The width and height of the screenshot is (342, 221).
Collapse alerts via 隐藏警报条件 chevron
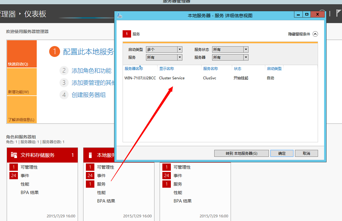tap(315, 34)
